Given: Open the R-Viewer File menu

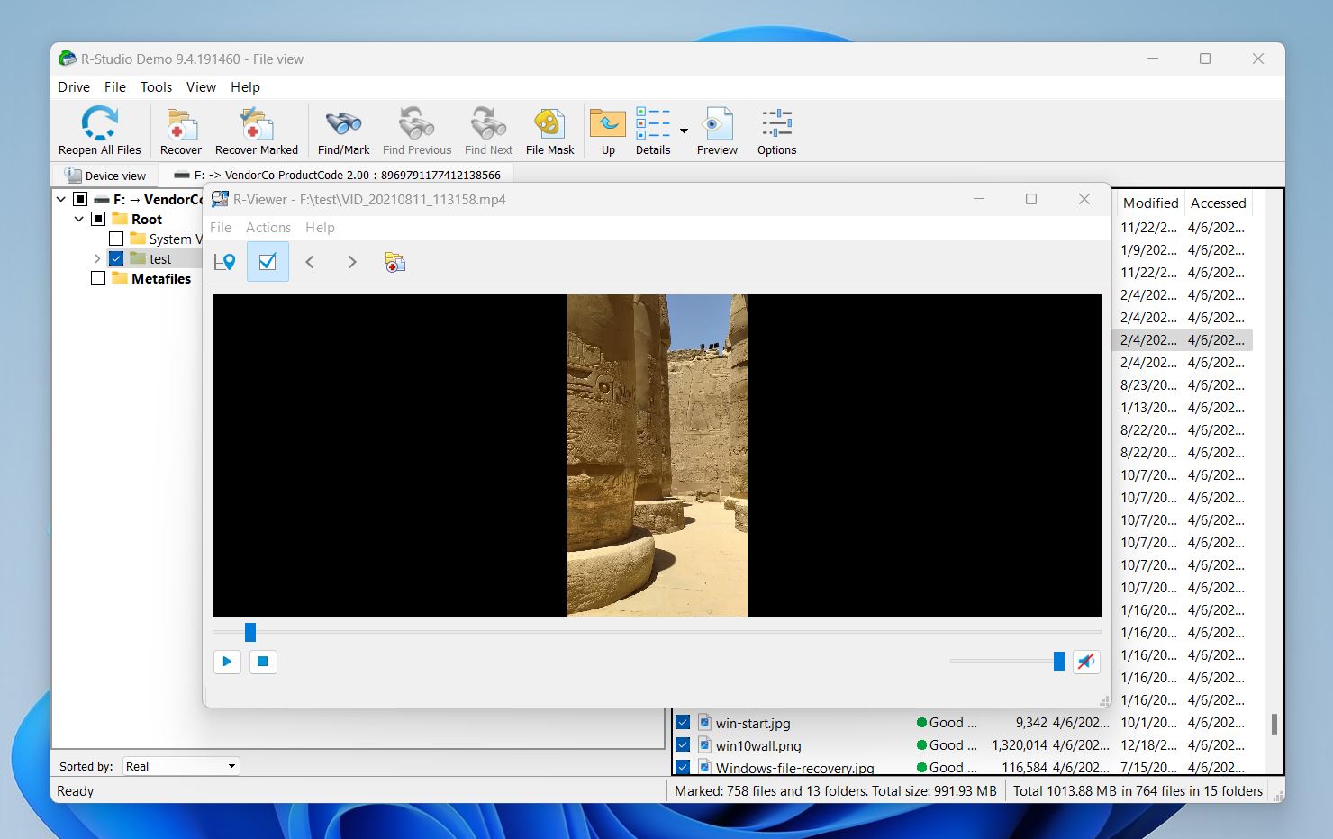Looking at the screenshot, I should (221, 228).
